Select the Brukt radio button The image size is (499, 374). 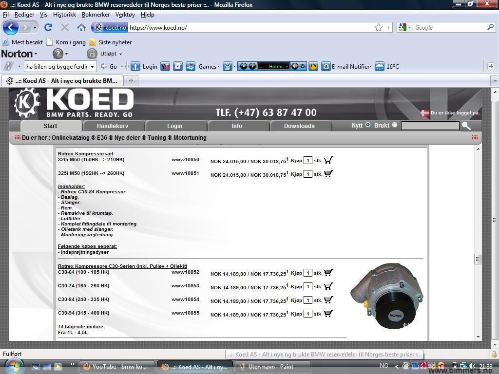point(395,125)
